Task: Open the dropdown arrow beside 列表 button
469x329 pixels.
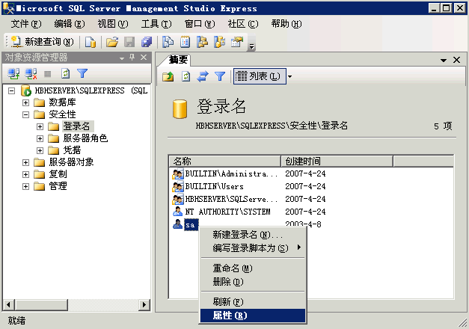Action: point(289,76)
